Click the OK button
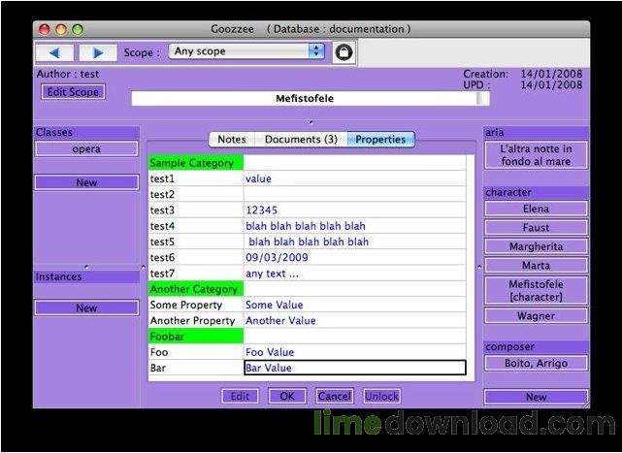Viewport: 622px width, 453px height. 287,397
